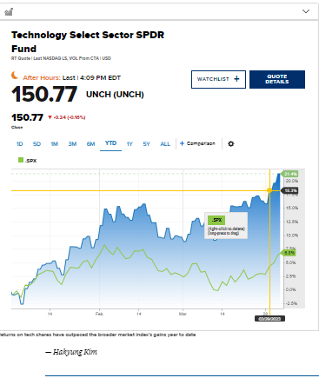Click the chart icon in top bar
Screen dimensions: 319x378
9,11
